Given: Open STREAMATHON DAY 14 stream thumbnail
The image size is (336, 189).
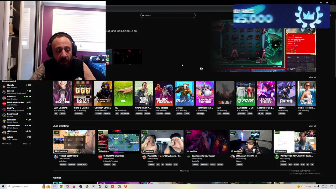Looking at the screenshot, I should pyautogui.click(x=251, y=142).
